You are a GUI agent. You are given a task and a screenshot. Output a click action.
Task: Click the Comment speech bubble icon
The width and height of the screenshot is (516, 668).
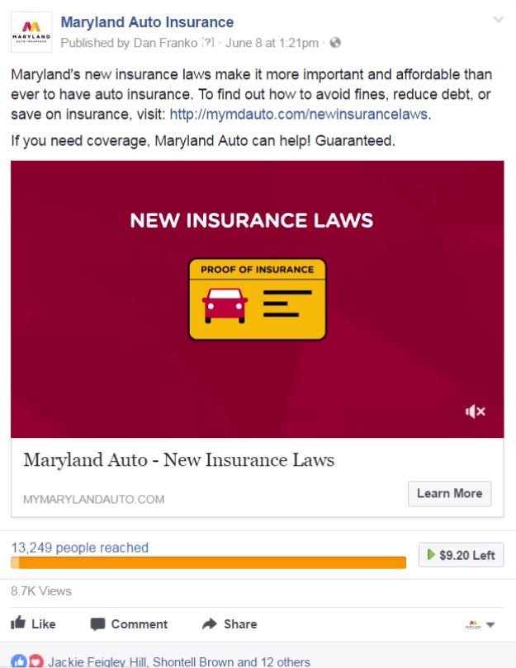[97, 624]
